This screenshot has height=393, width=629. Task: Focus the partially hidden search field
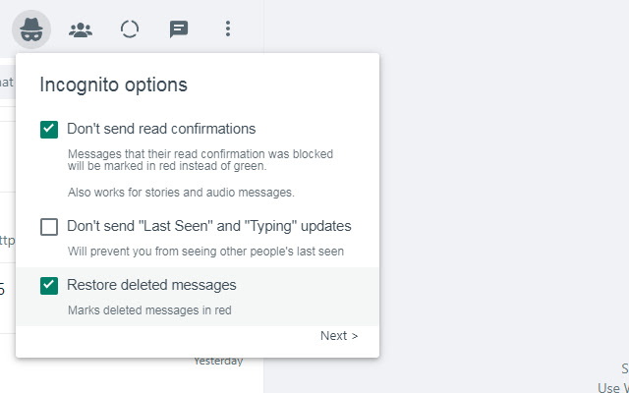[x=7, y=82]
